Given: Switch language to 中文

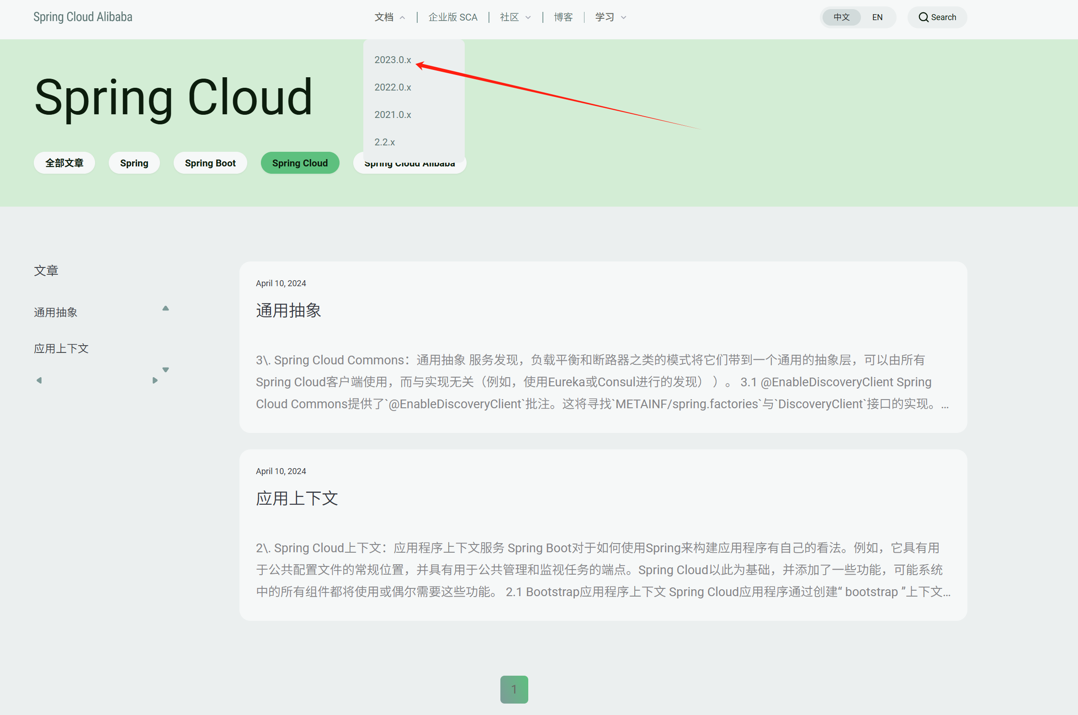Looking at the screenshot, I should (x=841, y=17).
